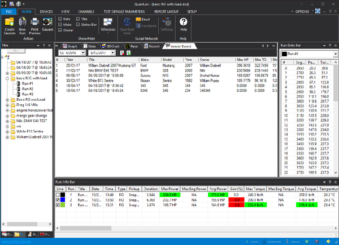Screen dimensions: 339x245
Task: Open the Windows ribbon menu icon
Action: (108, 21)
